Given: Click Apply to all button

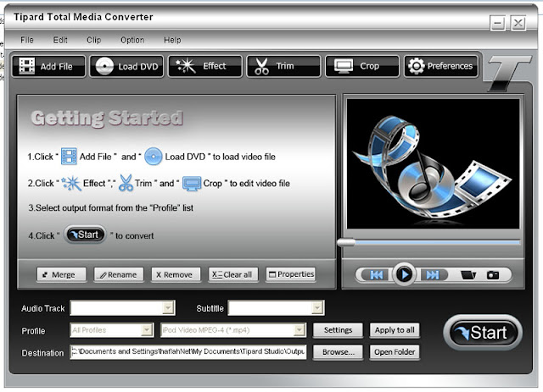Looking at the screenshot, I should (395, 330).
